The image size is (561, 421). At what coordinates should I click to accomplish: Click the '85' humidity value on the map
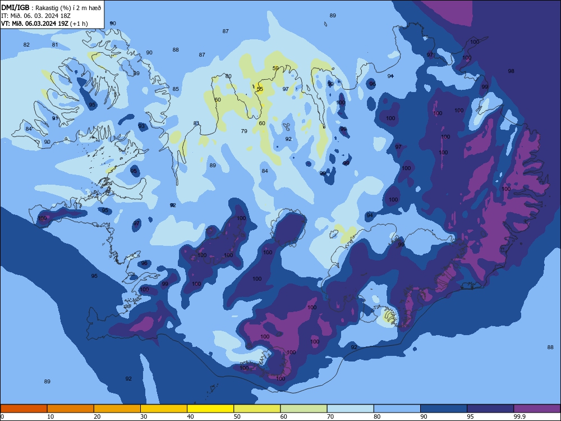(x=176, y=89)
